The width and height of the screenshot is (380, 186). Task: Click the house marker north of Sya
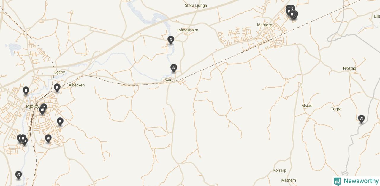(x=174, y=68)
